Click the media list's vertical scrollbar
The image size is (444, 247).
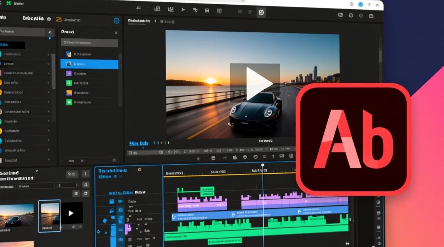pyautogui.click(x=120, y=80)
